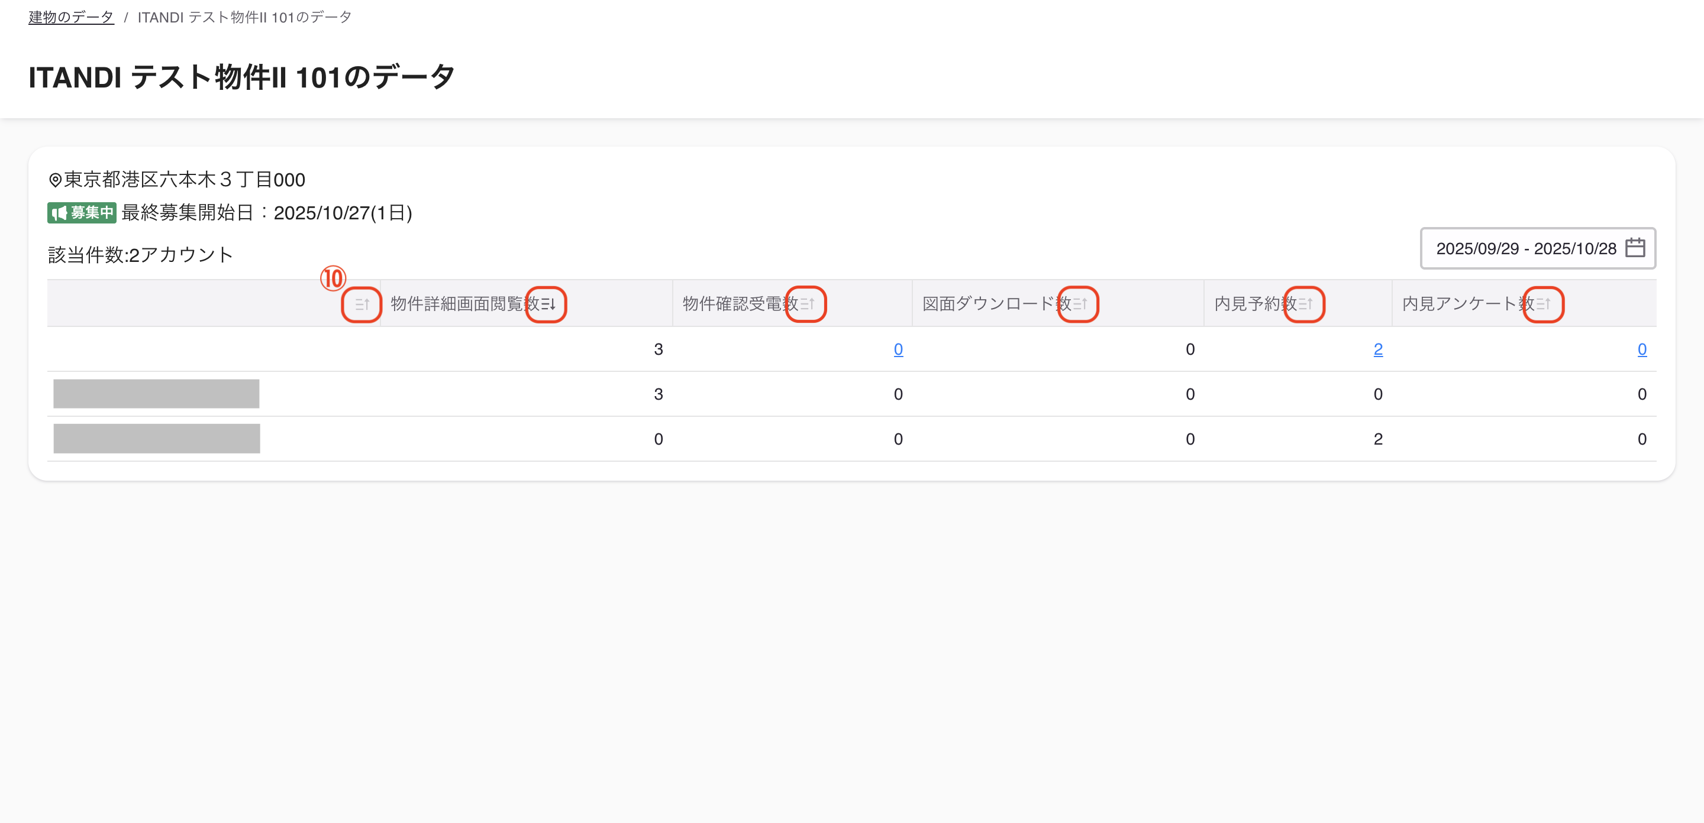Click the 物件確認受電数 column header text
The width and height of the screenshot is (1704, 823).
tap(741, 304)
